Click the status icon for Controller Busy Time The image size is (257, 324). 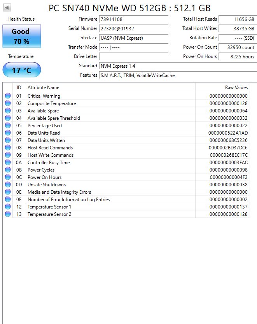pos(8,163)
